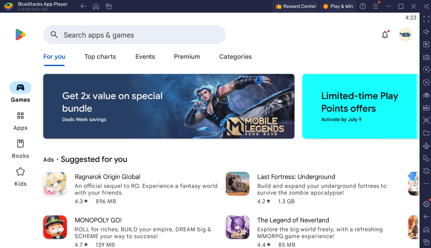Screen dimensions: 431x248
Task: Mute volume from side toolbar
Action: (x=426, y=32)
